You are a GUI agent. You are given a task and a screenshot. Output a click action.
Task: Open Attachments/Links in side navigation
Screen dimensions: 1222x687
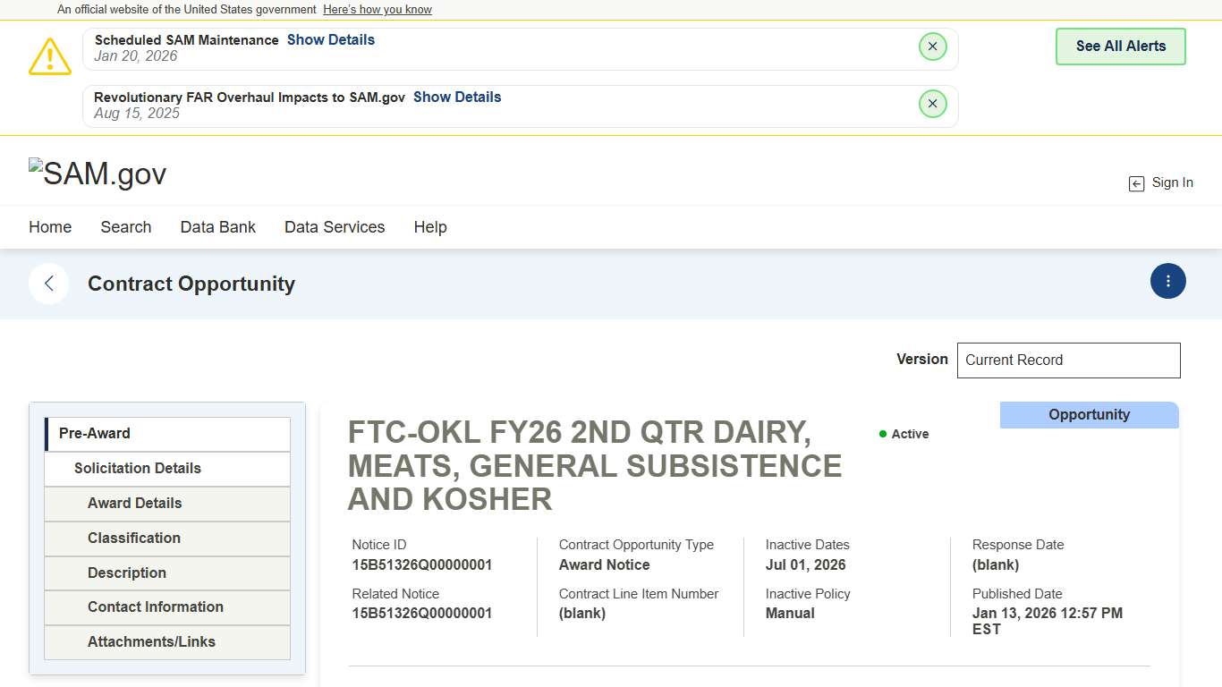pyautogui.click(x=151, y=642)
